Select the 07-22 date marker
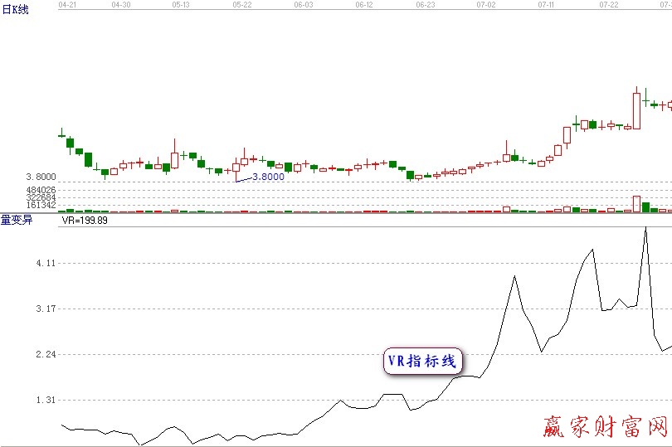 [x=608, y=4]
